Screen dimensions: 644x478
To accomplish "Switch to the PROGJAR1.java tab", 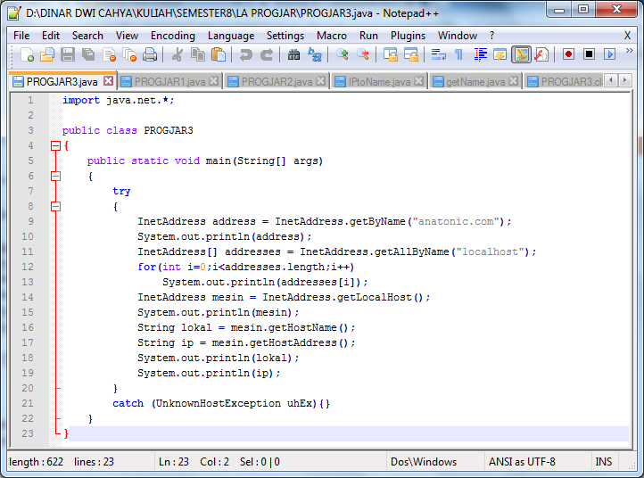I will [x=169, y=82].
